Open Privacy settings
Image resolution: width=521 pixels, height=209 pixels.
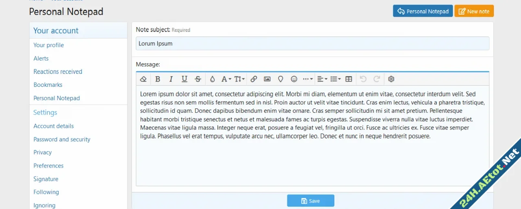point(42,153)
